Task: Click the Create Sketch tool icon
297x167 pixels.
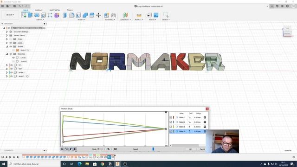Action: (x=24, y=15)
